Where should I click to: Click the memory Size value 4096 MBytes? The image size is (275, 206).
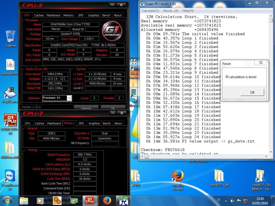(51, 138)
